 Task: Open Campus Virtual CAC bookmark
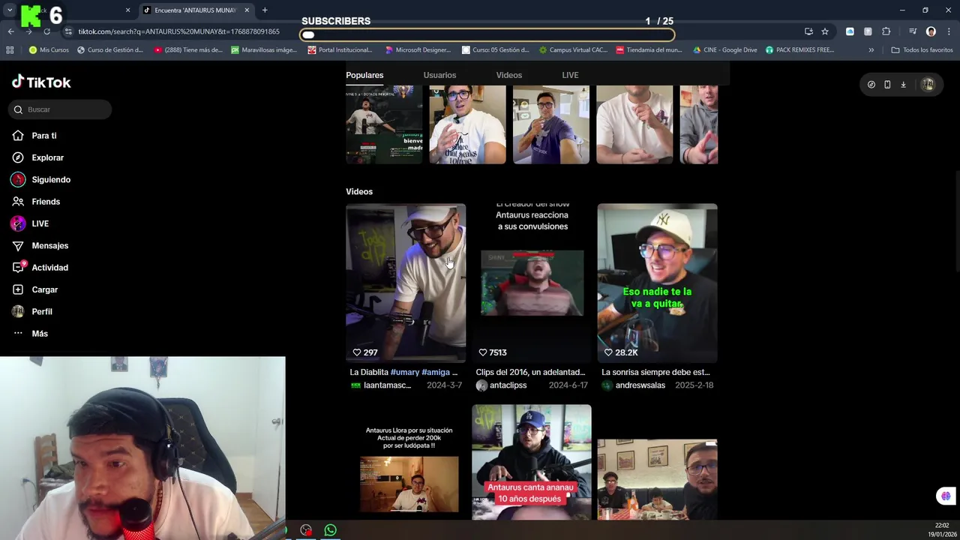tap(573, 50)
